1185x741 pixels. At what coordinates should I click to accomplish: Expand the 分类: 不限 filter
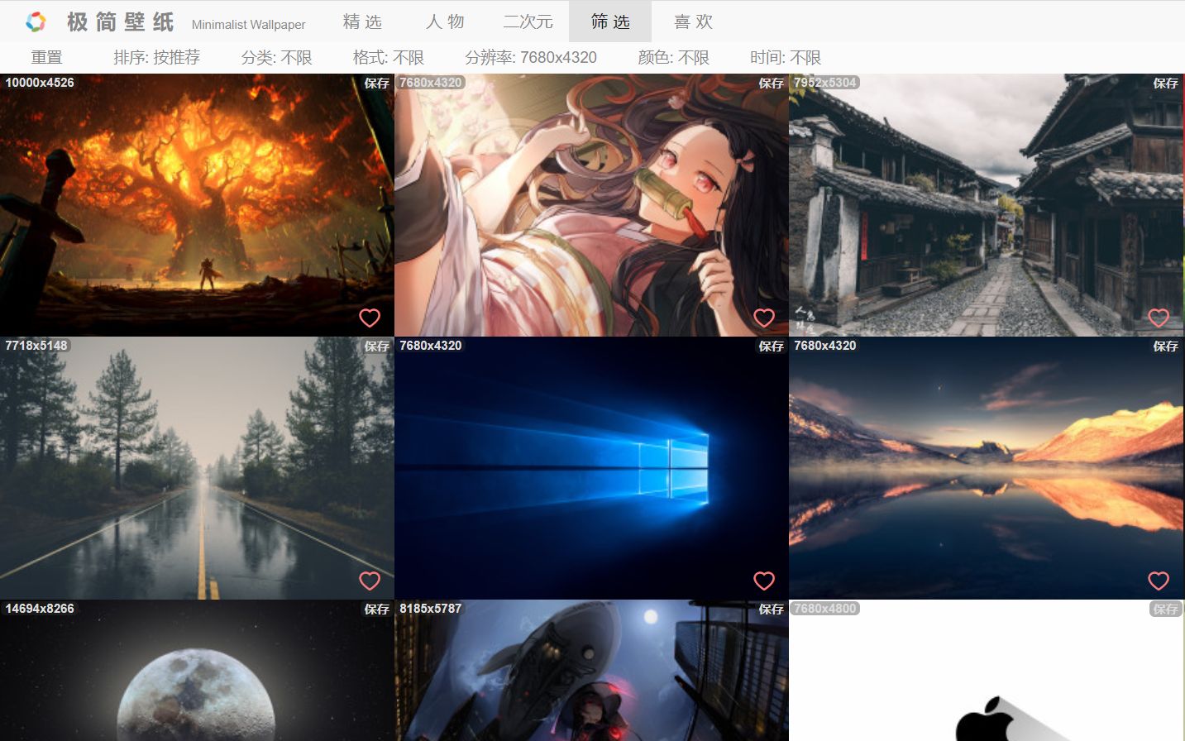(276, 57)
